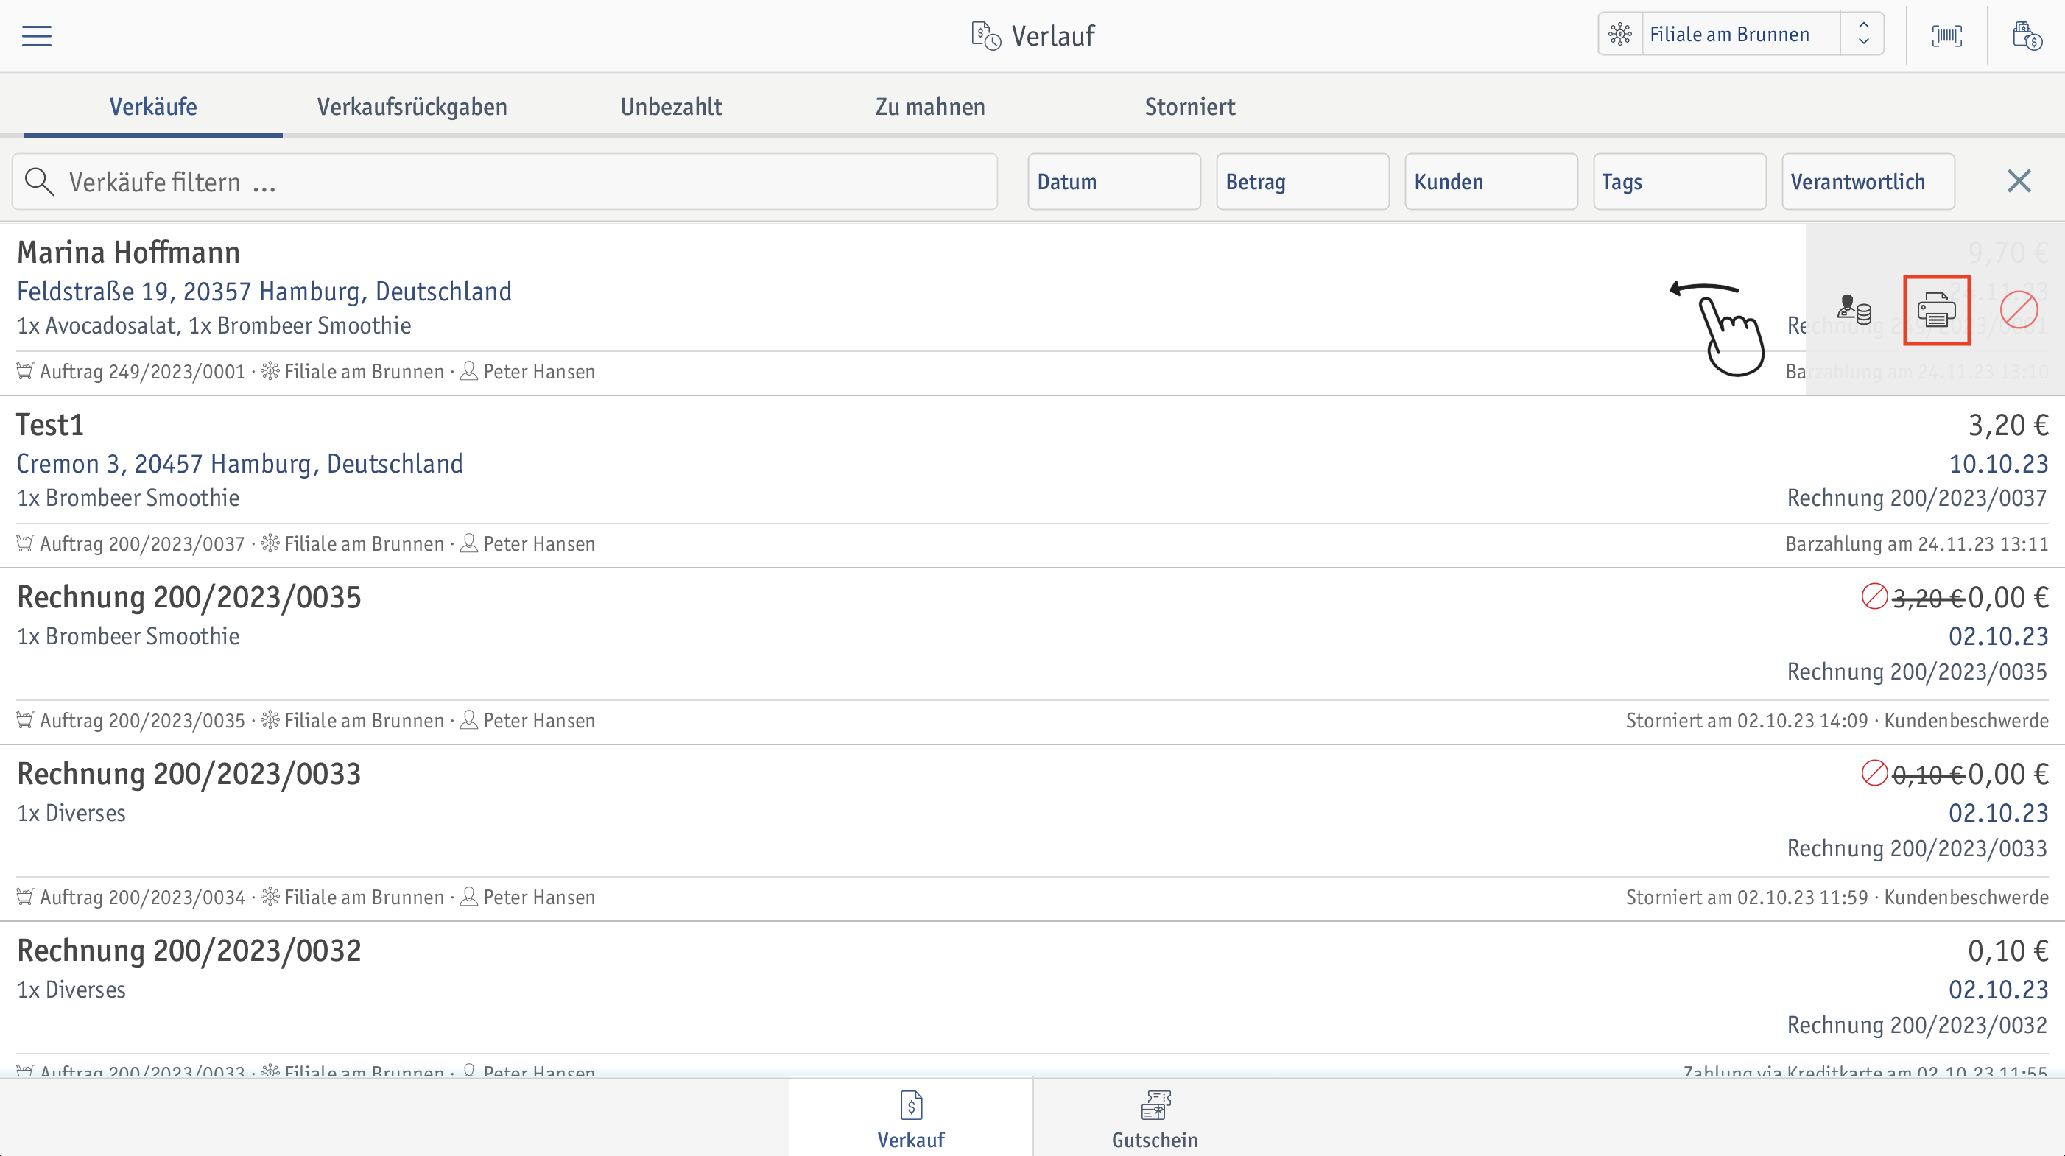Click the 0,10 € amount on Rechnung 200/2023/0032
This screenshot has height=1156, width=2065.
pos(2008,950)
